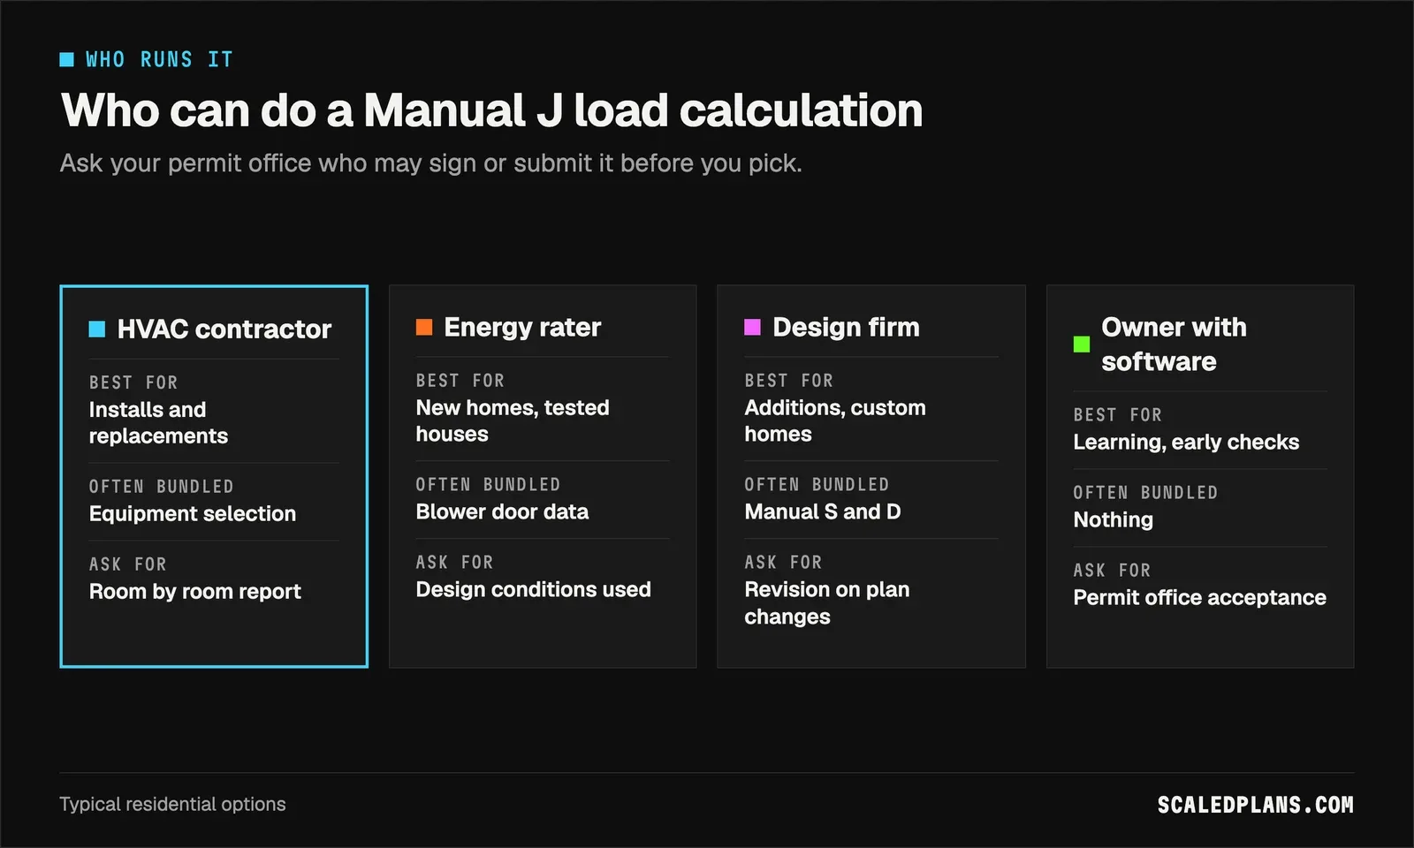The width and height of the screenshot is (1414, 848).
Task: Click the text New homes, tested houses
Action: 513,421
